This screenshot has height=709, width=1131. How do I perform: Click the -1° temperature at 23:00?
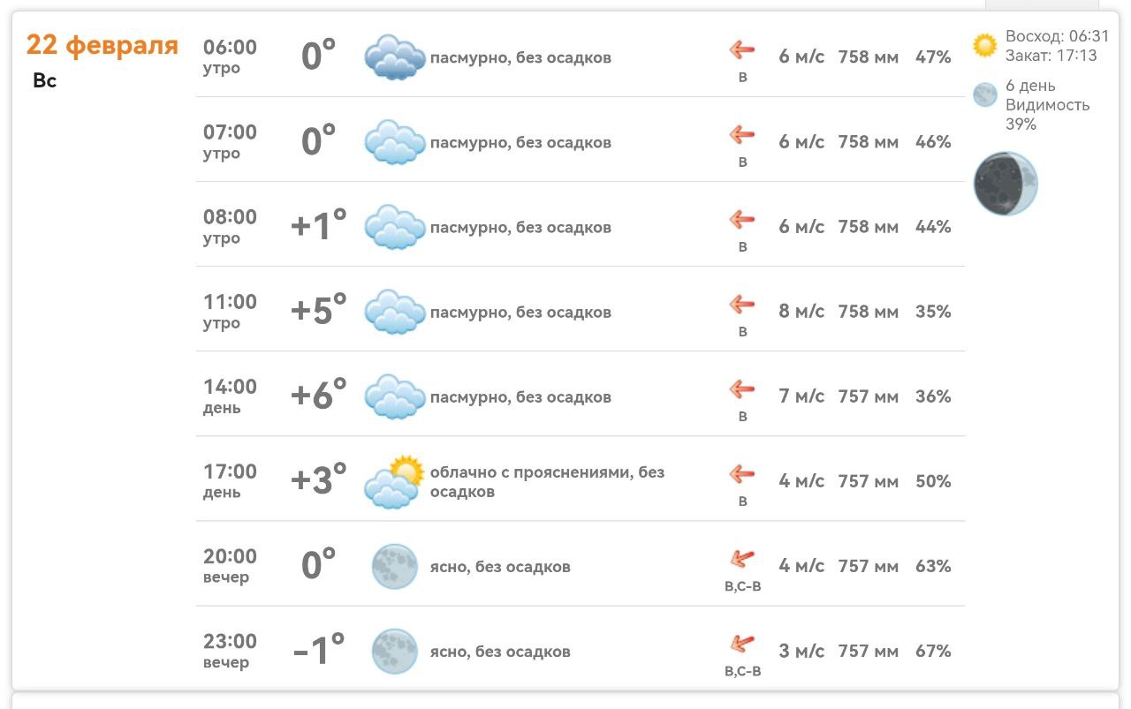point(318,651)
